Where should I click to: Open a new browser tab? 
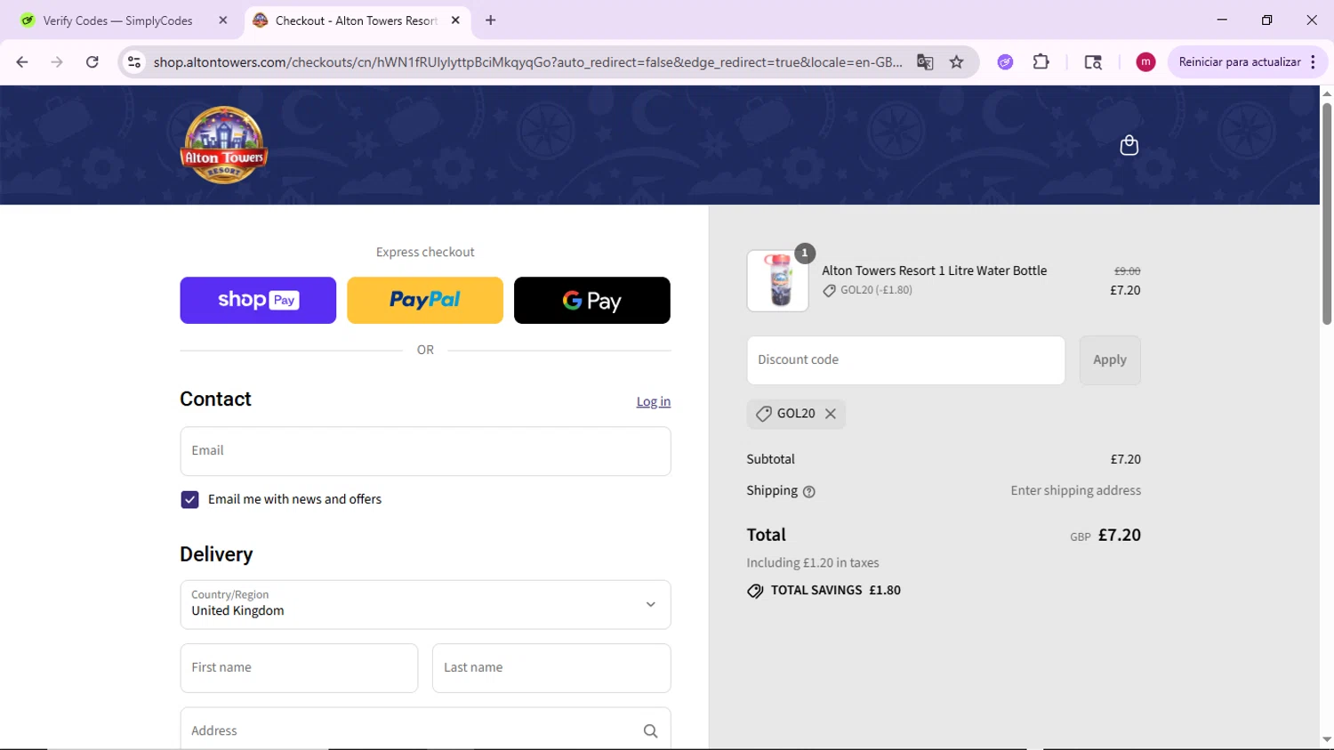490,20
